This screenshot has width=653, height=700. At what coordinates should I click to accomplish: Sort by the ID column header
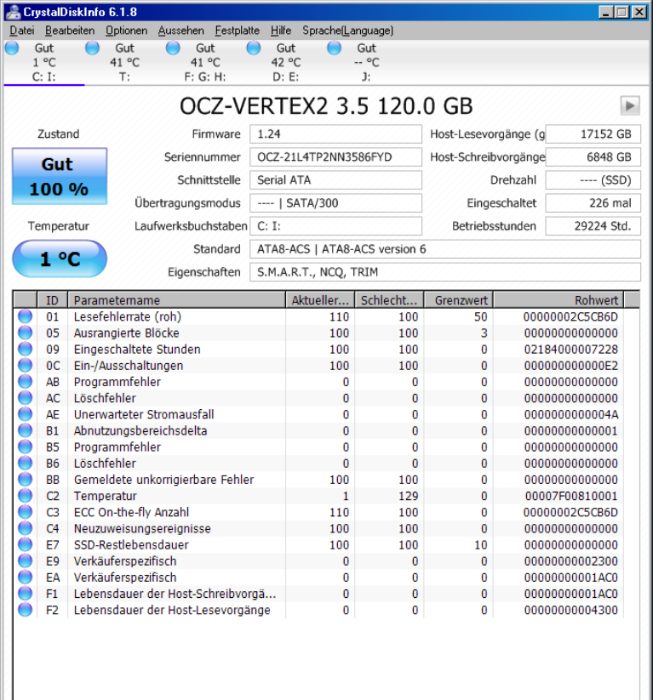(x=52, y=300)
